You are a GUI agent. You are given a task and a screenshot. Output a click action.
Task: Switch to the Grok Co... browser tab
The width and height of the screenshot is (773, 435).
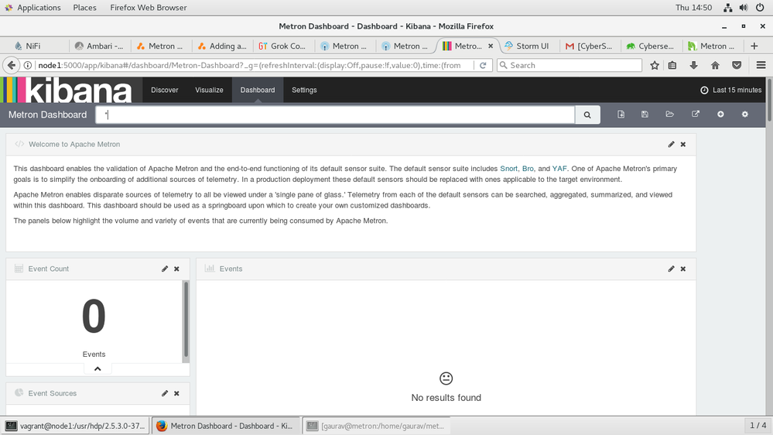(283, 46)
